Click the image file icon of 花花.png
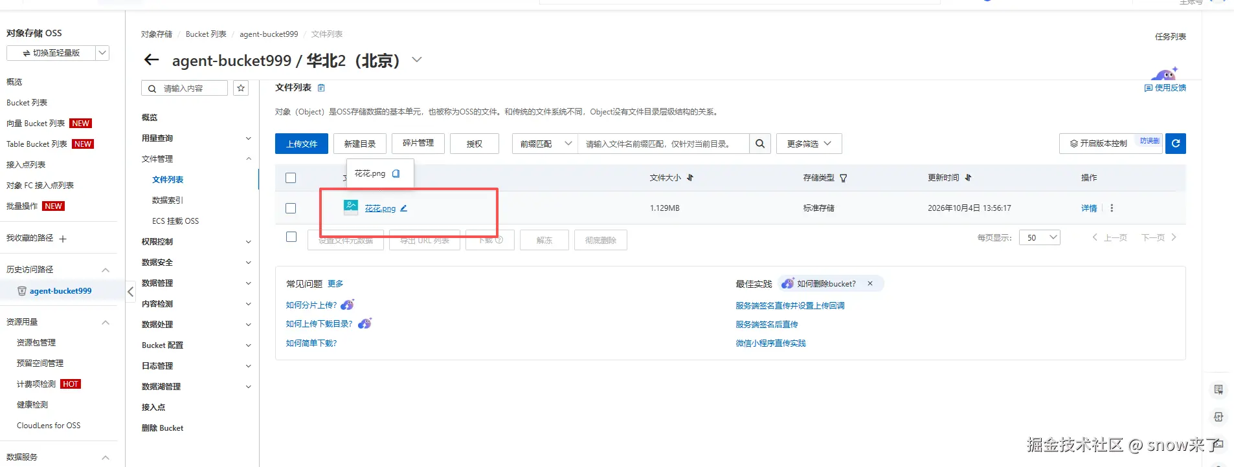This screenshot has width=1234, height=467. (x=350, y=208)
